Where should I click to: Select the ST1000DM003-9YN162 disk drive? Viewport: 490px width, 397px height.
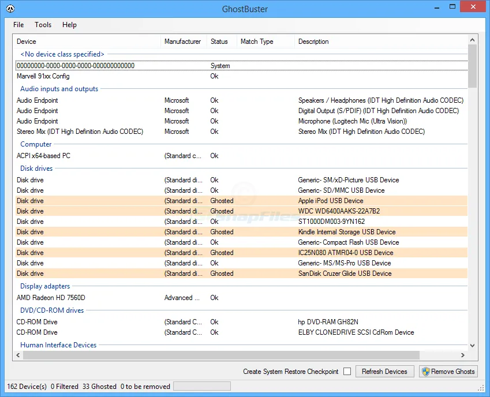point(242,222)
